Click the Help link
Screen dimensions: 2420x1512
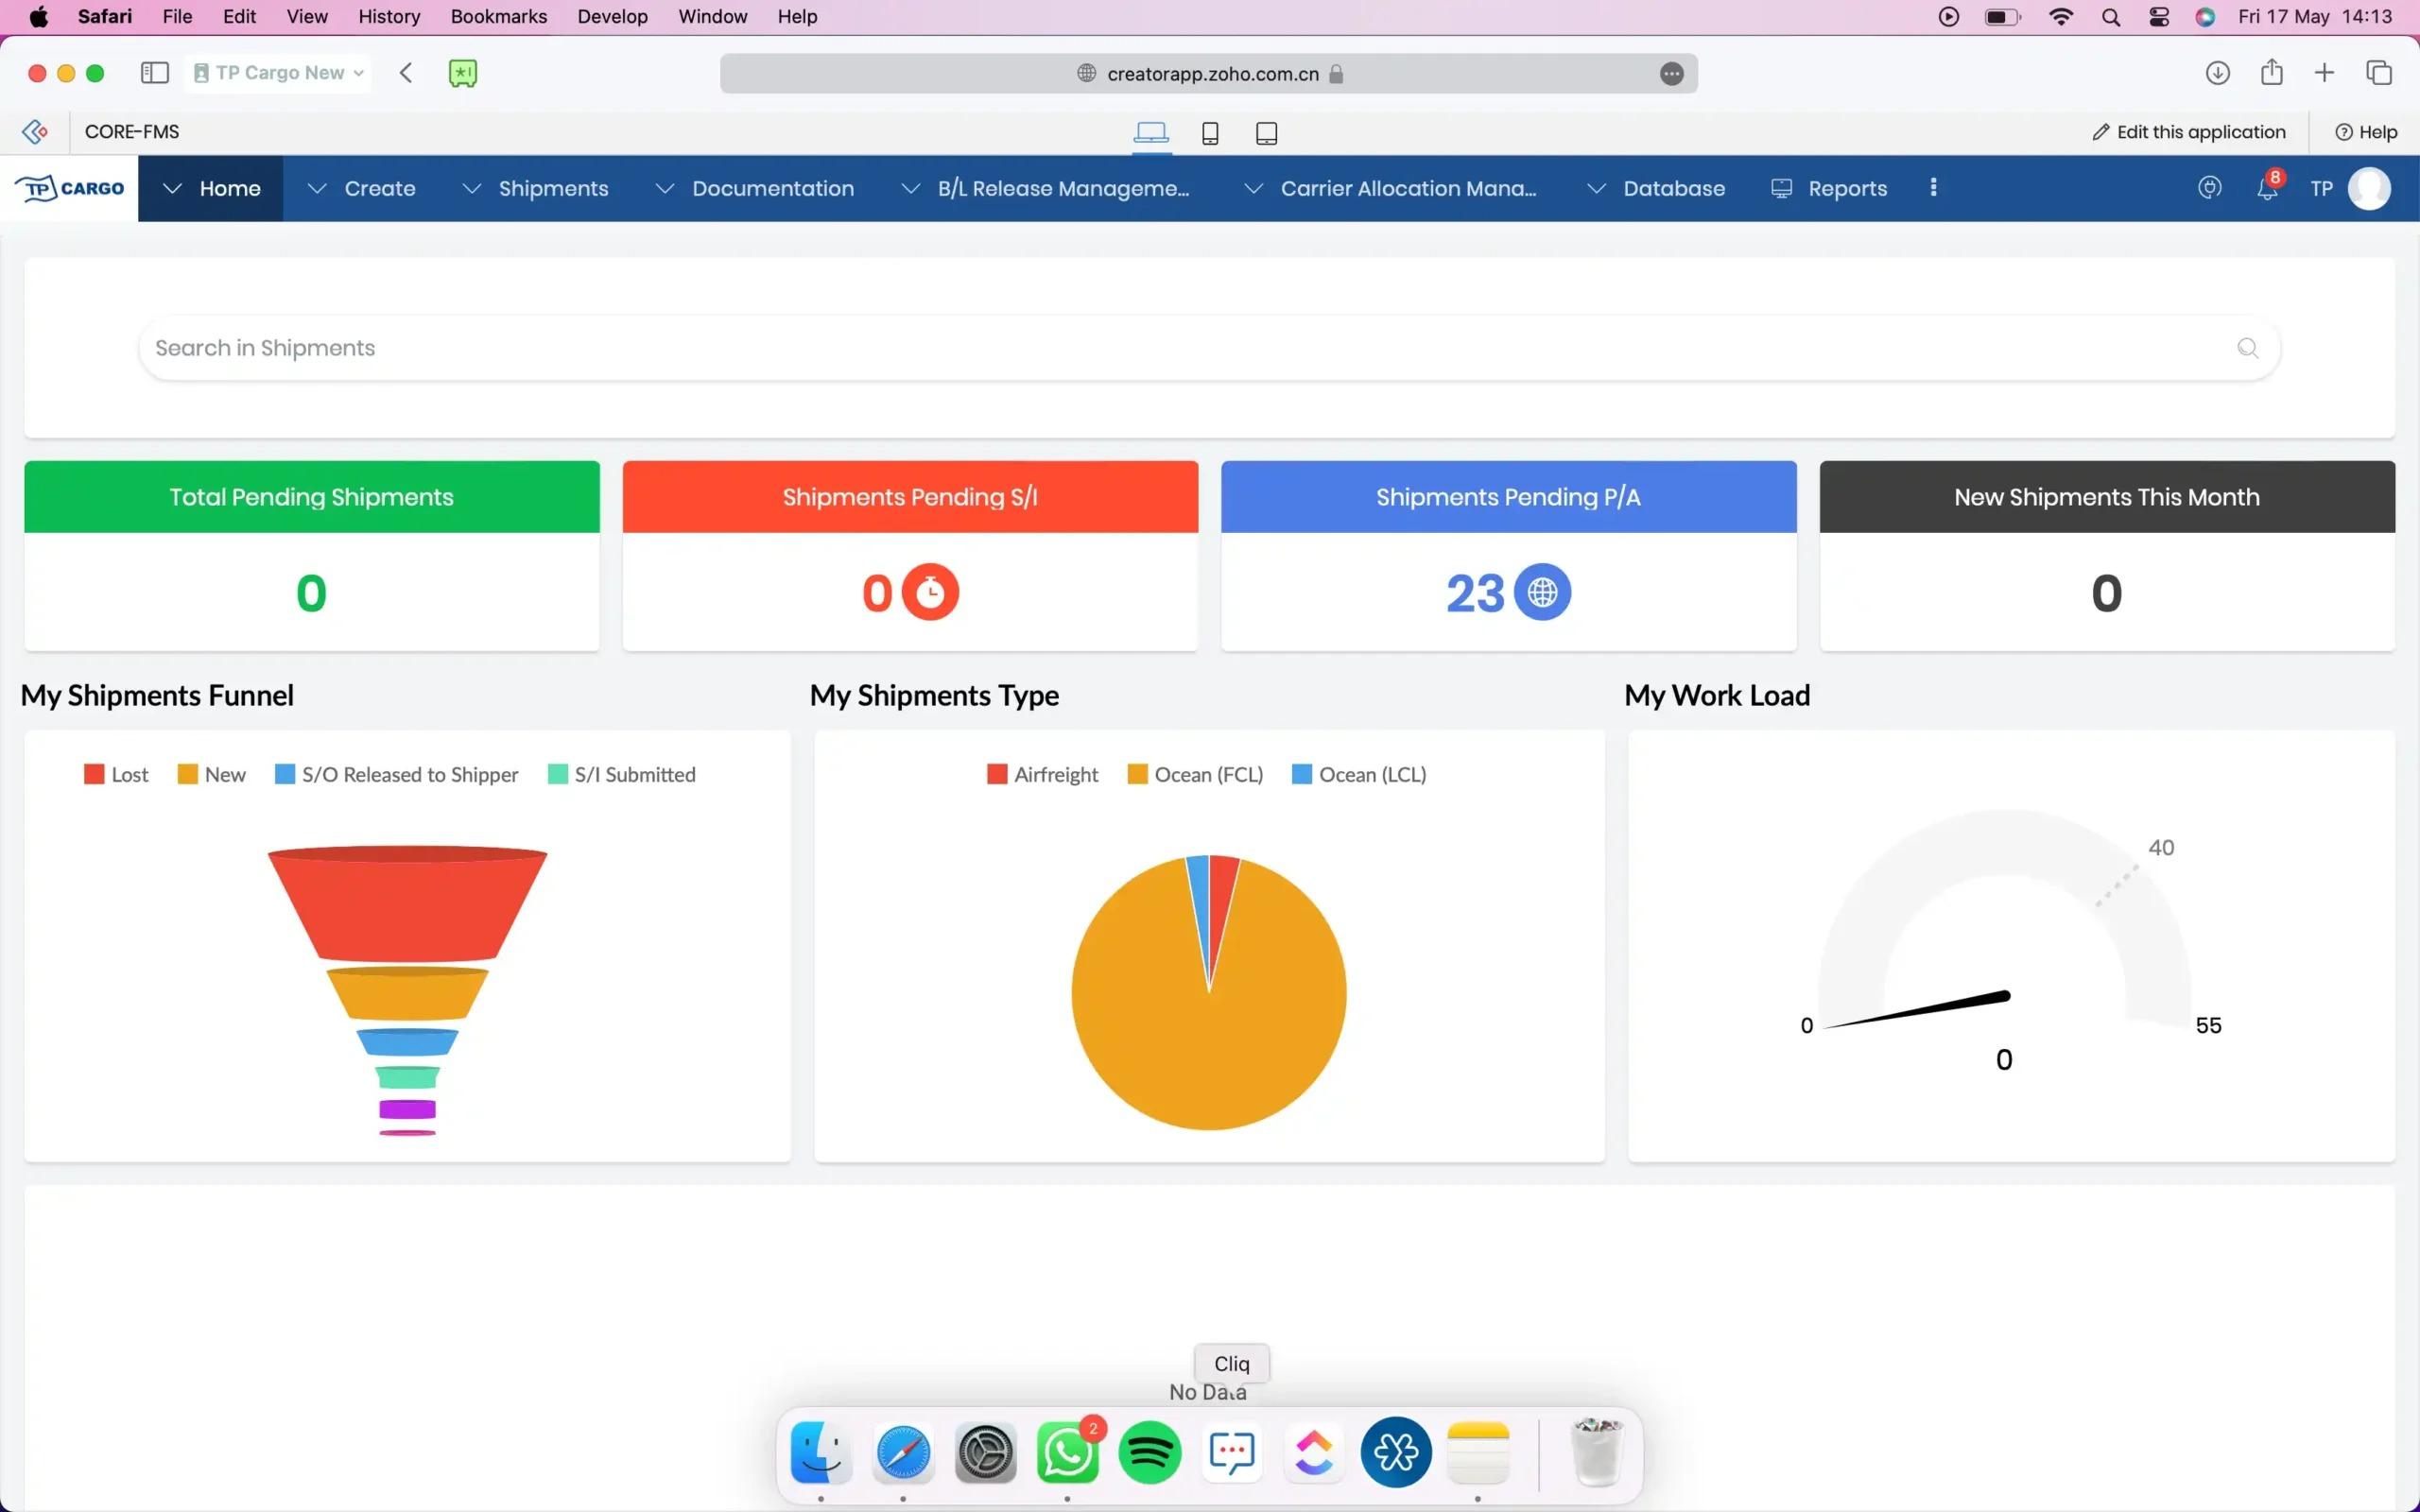tap(2366, 132)
